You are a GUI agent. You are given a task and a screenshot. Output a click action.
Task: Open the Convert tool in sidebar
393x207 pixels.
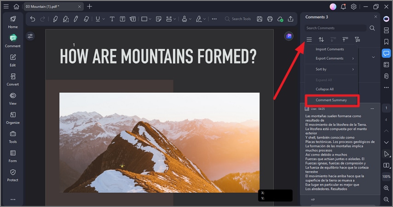click(x=13, y=79)
